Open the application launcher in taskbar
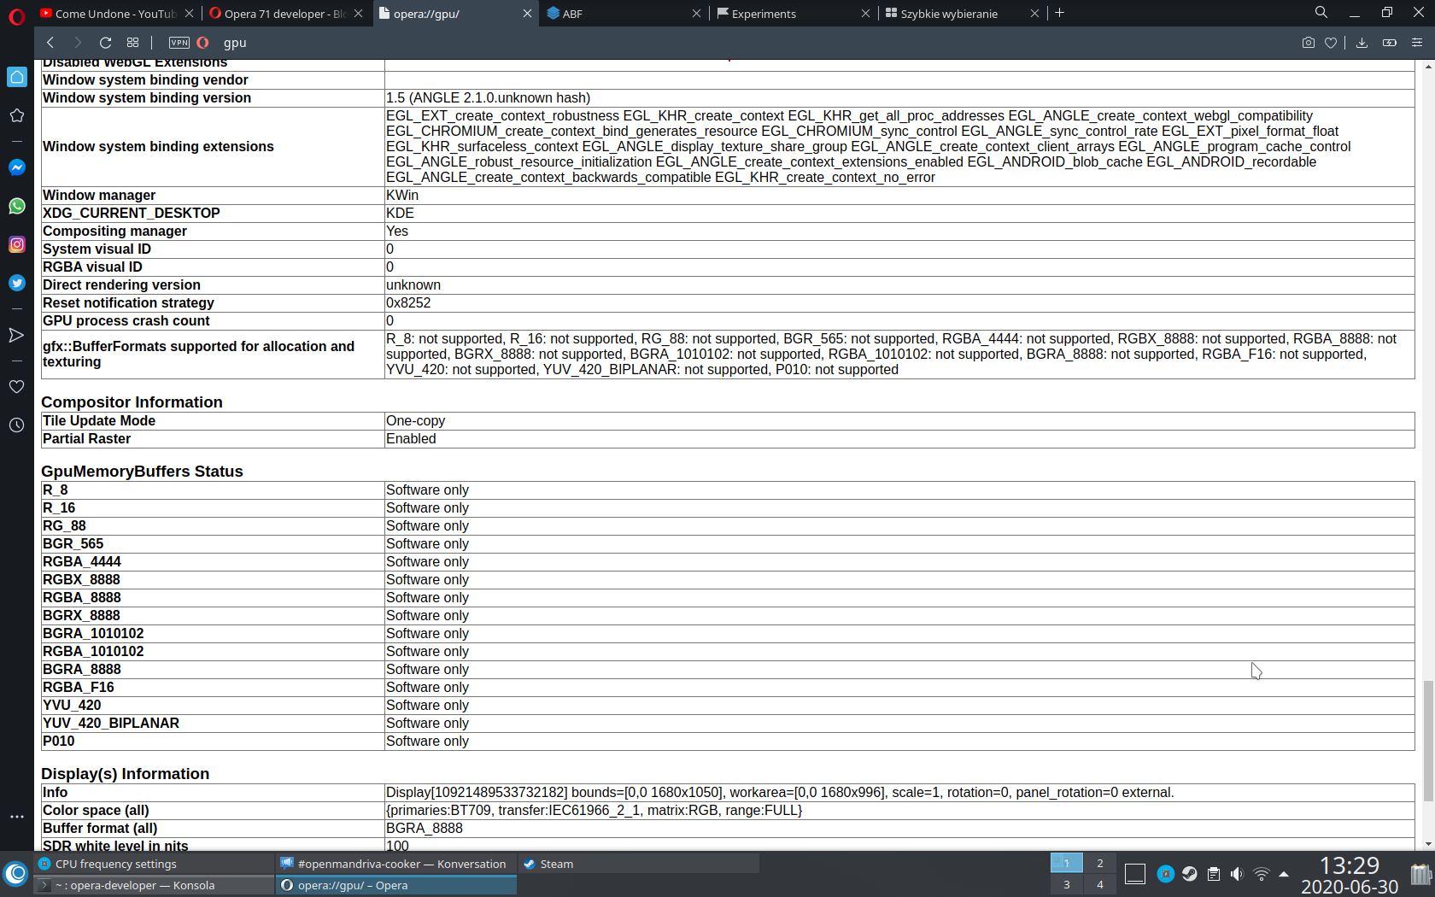This screenshot has height=897, width=1435. tap(16, 874)
